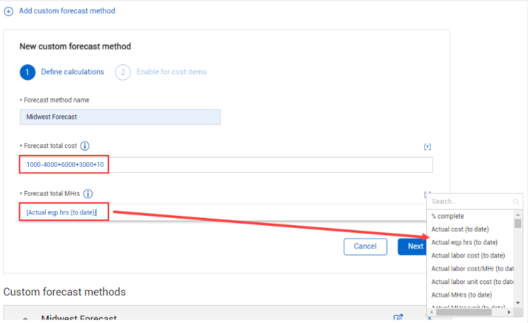Click the Next button
Viewport: 528px width, 323px height.
tap(413, 247)
